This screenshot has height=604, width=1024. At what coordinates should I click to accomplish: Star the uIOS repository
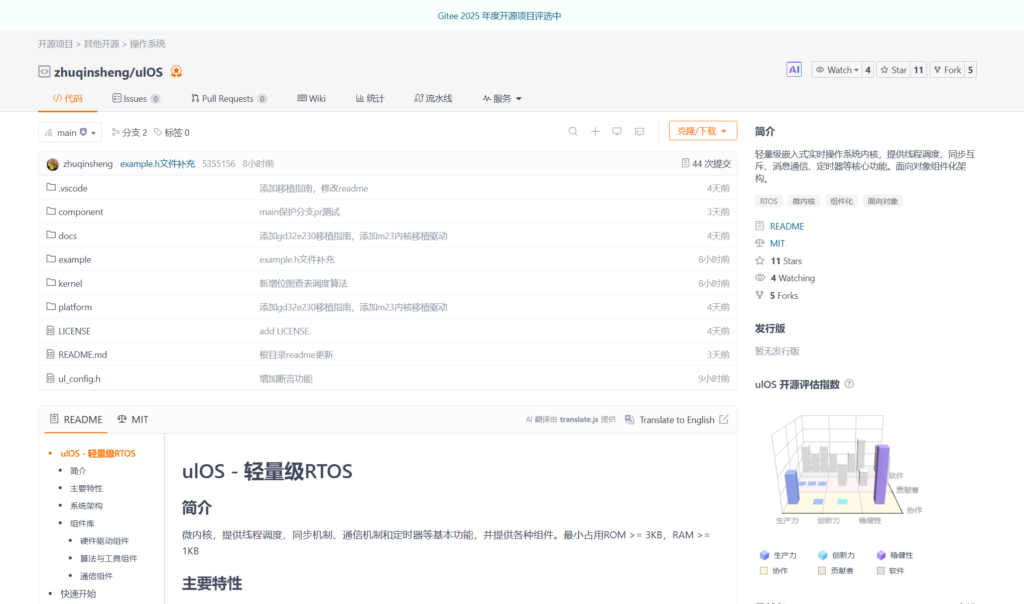pyautogui.click(x=894, y=70)
